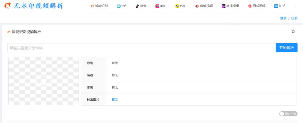Toggle the 原名下载 switch
Image resolution: width=303 pixels, height=123 pixels.
click(x=288, y=114)
